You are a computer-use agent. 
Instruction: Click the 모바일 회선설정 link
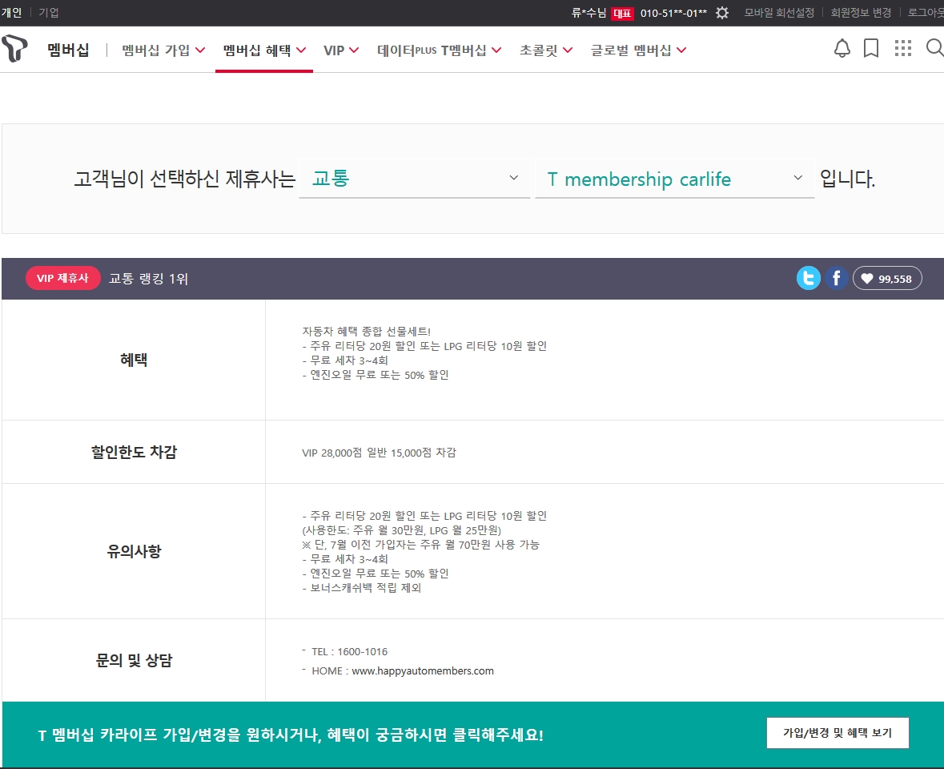coord(779,13)
